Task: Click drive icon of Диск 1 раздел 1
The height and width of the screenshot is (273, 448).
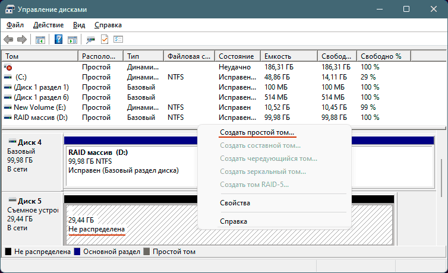Action: [8, 87]
